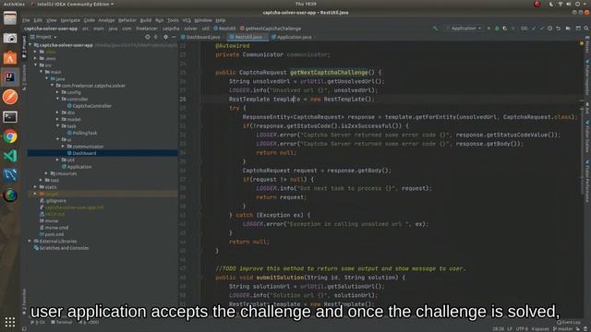Open the Ubuntu Software dock icon
This screenshot has height=332, width=591.
(10, 57)
